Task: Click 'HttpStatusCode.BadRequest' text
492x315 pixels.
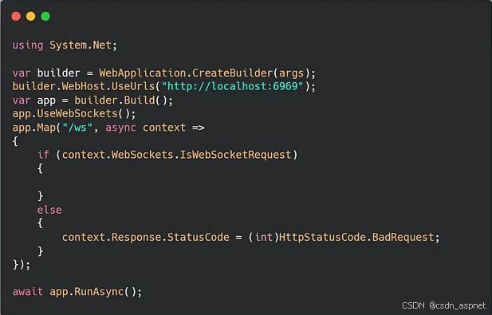Action: point(356,237)
